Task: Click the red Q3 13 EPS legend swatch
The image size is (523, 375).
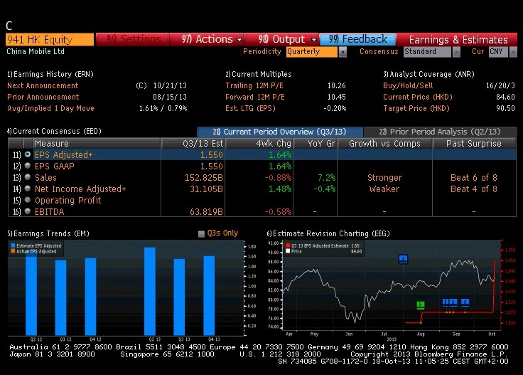Action: [288, 245]
